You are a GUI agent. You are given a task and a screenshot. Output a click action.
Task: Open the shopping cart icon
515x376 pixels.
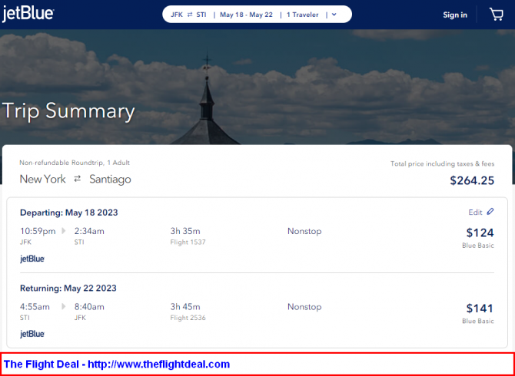497,15
